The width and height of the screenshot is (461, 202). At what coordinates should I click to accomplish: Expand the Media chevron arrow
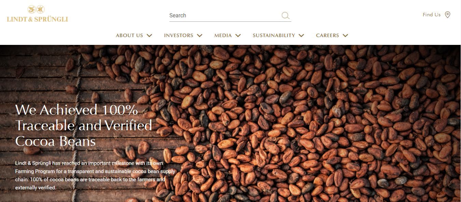(238, 35)
